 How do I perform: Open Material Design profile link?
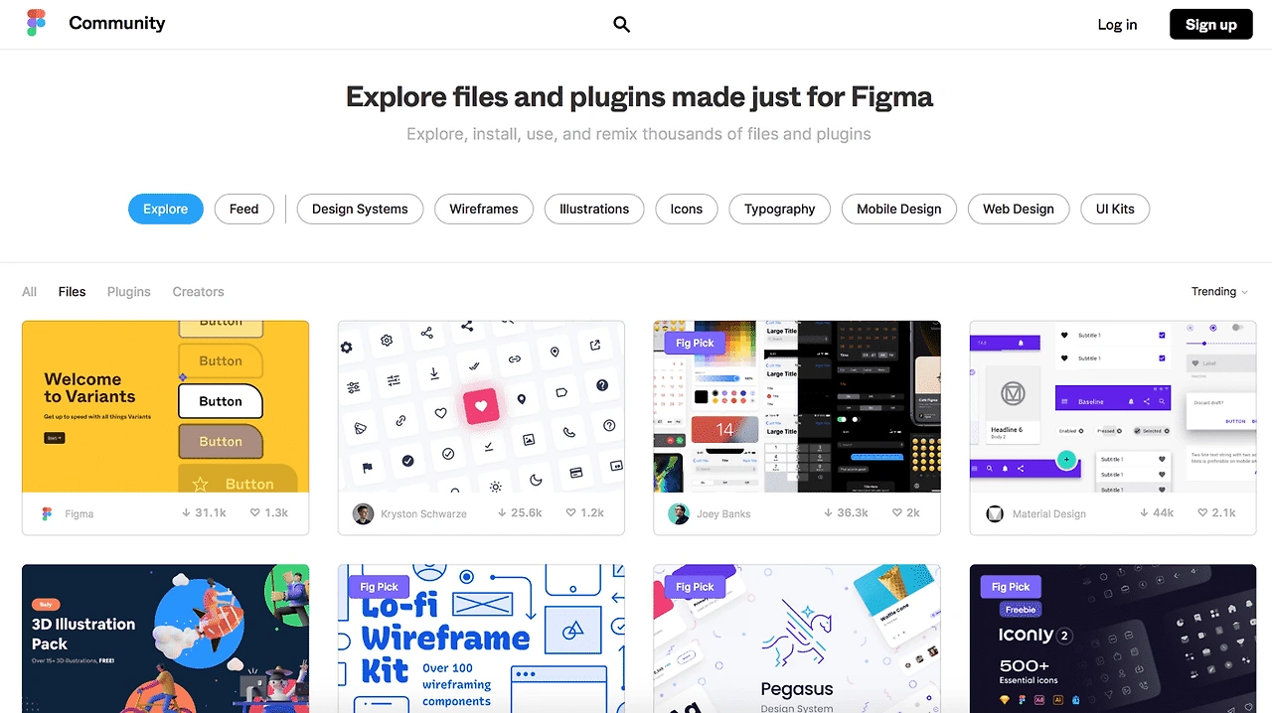pyautogui.click(x=1049, y=514)
